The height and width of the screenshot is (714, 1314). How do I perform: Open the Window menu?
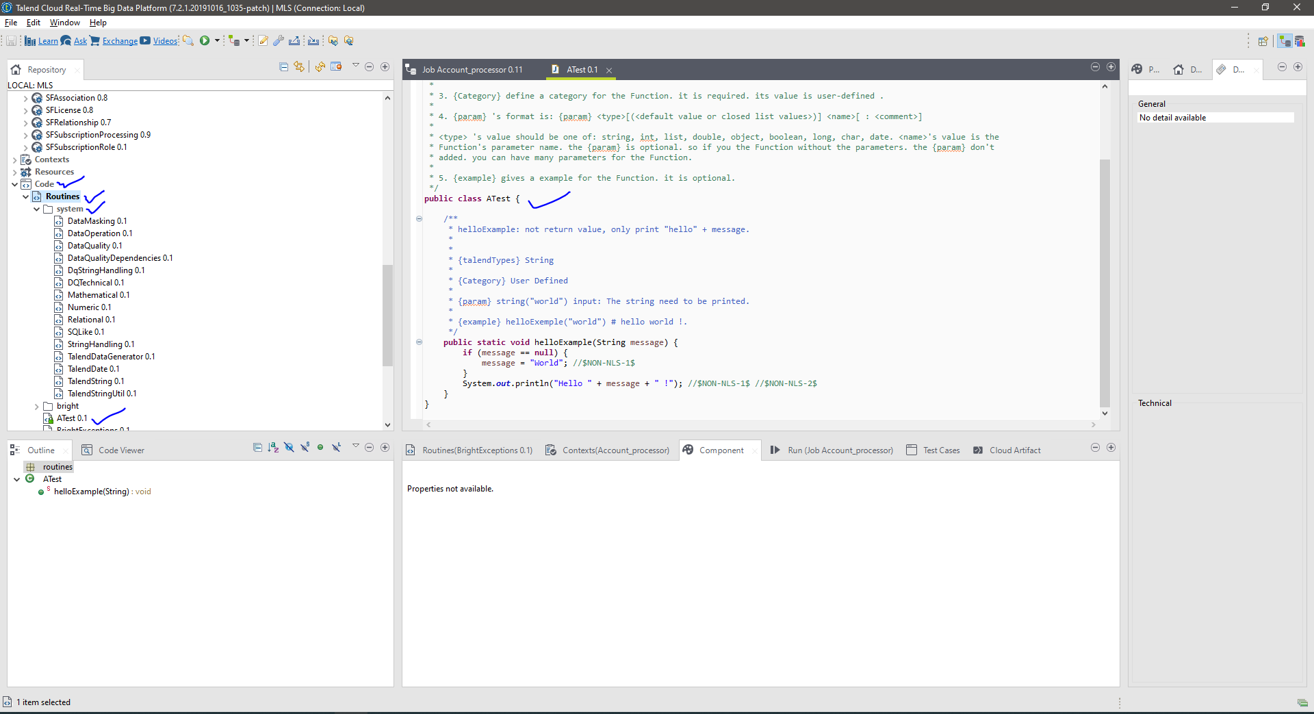click(64, 23)
